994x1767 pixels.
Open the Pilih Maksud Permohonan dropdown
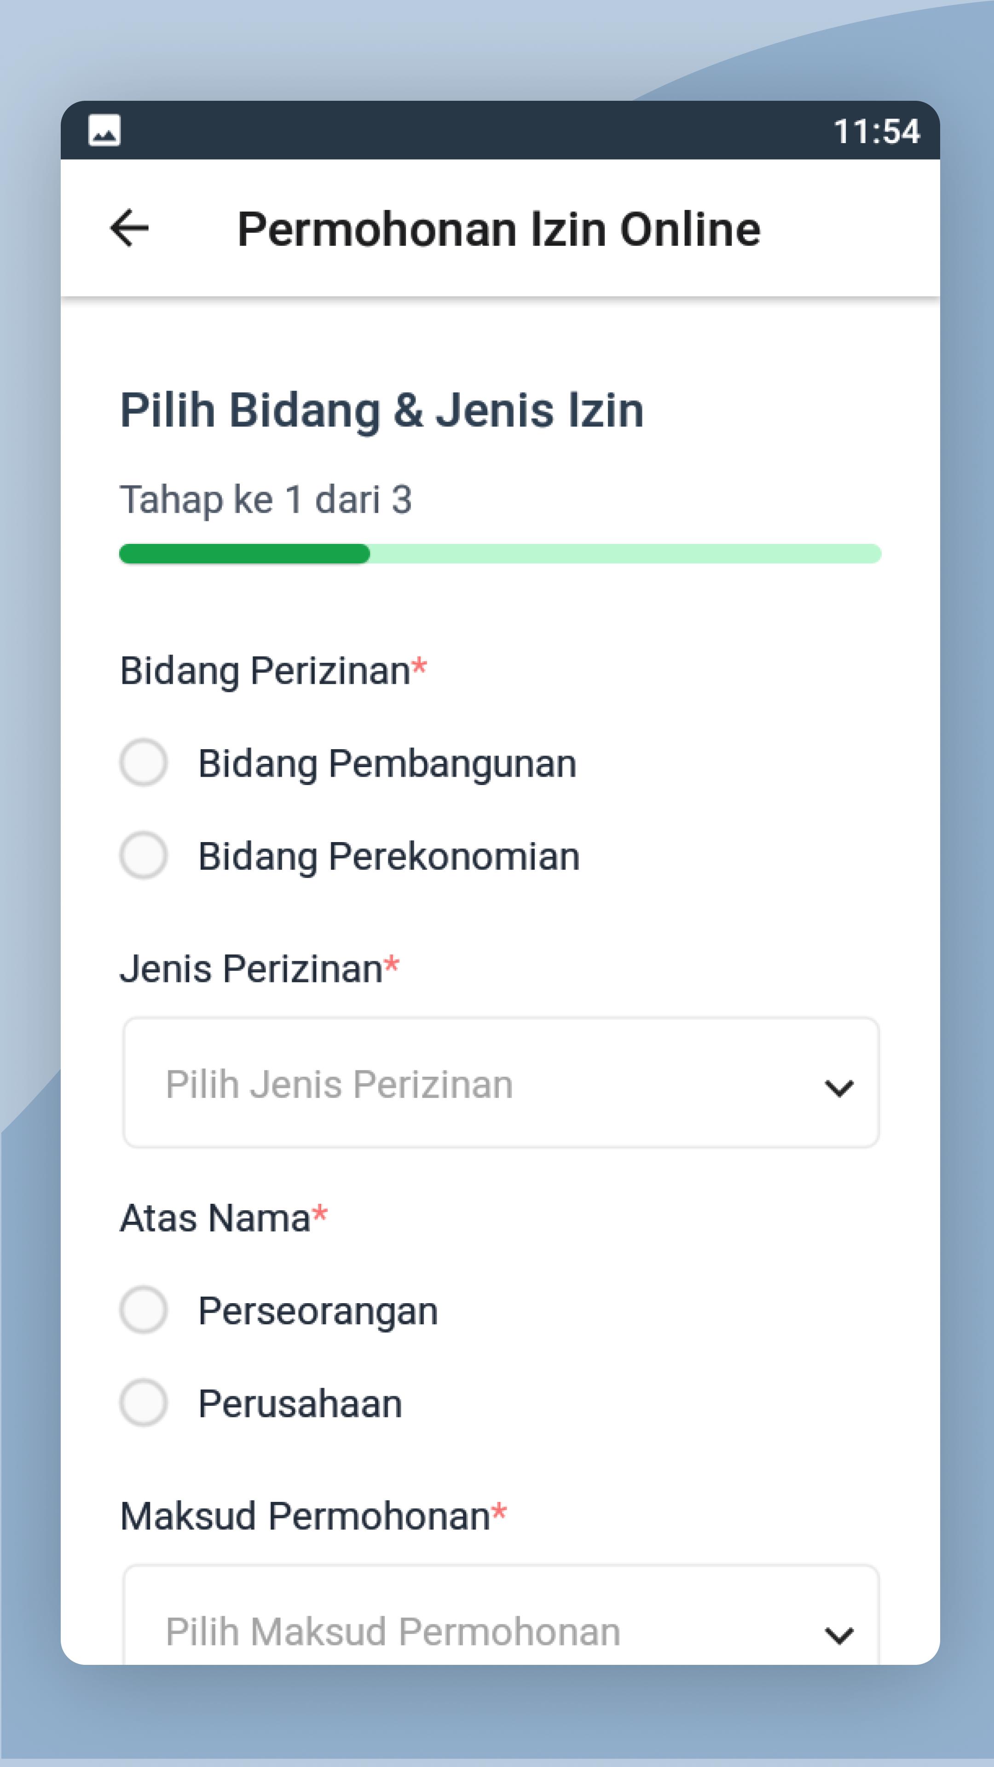(501, 1615)
